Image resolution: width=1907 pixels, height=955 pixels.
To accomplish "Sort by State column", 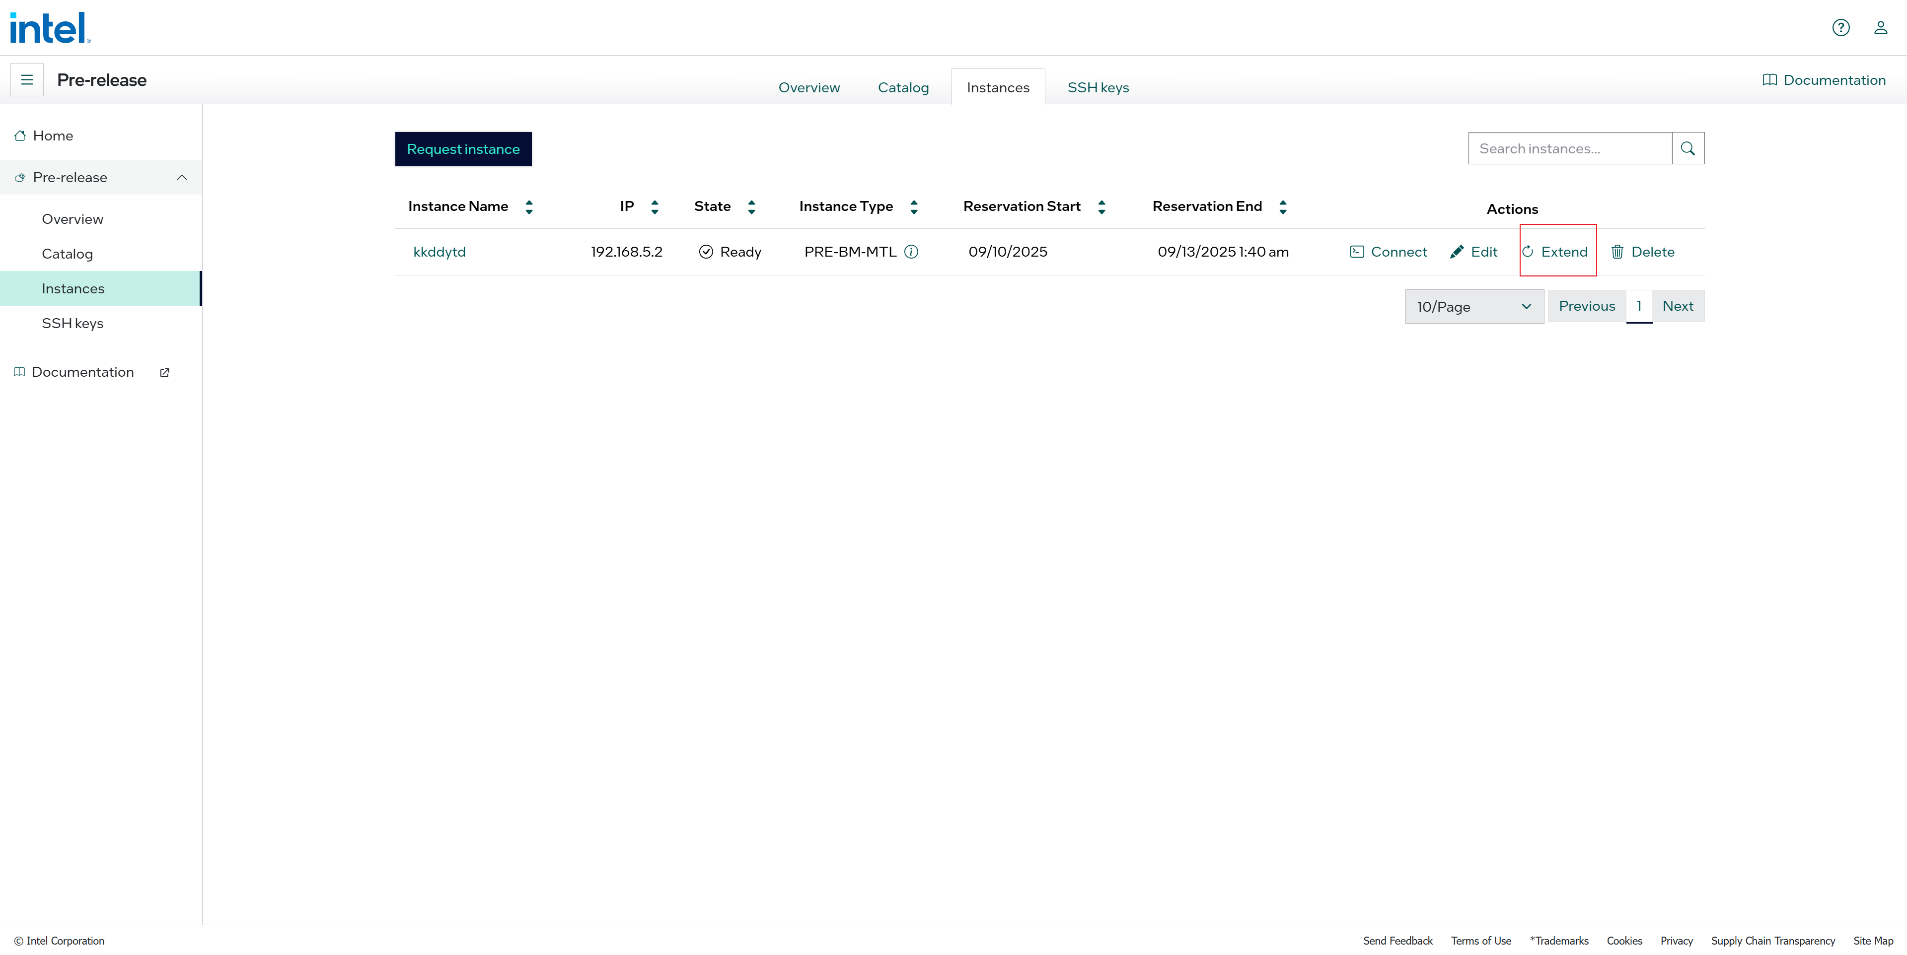I will tap(751, 207).
